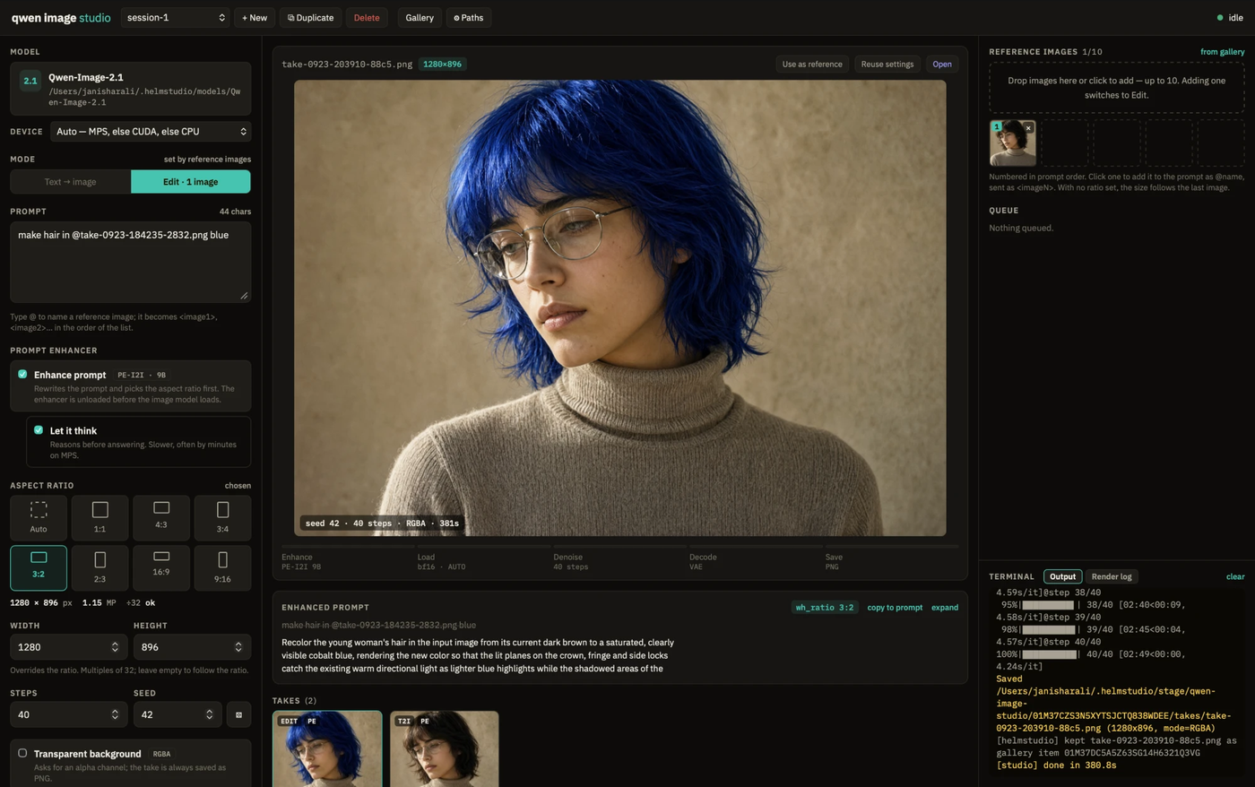Switch mode to Text → image
The image size is (1255, 787).
click(x=71, y=182)
